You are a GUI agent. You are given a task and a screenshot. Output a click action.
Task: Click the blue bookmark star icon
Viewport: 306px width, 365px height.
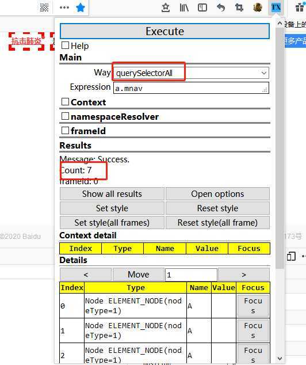click(x=81, y=7)
